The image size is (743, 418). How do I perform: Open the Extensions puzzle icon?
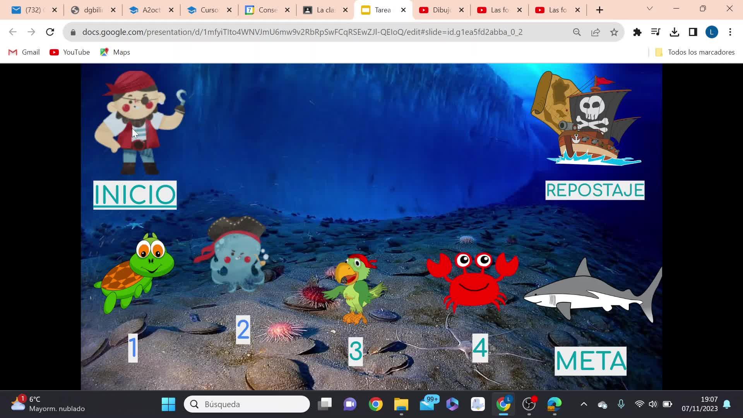(637, 32)
